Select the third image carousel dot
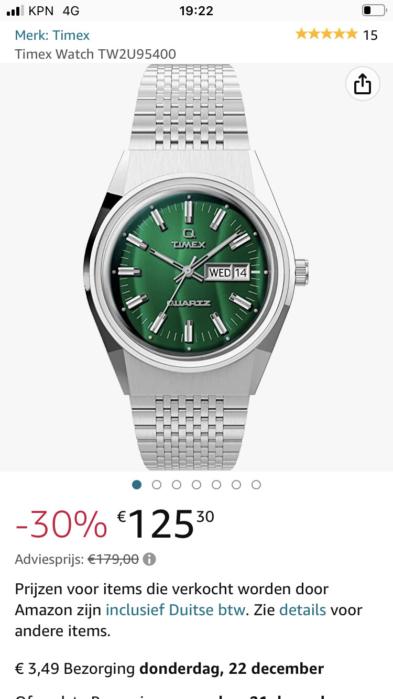393x699 pixels. 177,485
